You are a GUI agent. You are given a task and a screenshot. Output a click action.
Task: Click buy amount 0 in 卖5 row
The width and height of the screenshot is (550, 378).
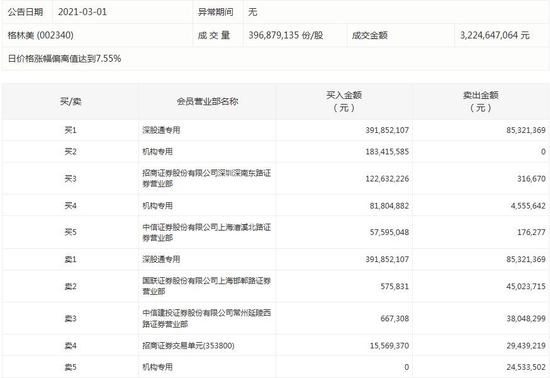pyautogui.click(x=407, y=367)
